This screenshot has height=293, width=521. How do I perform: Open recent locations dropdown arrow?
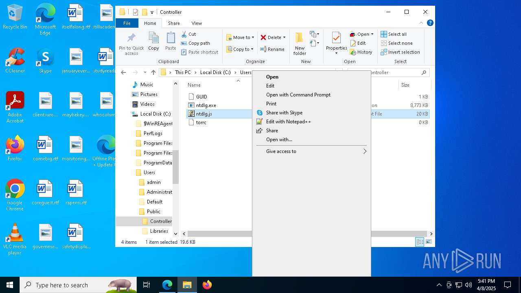(144, 72)
